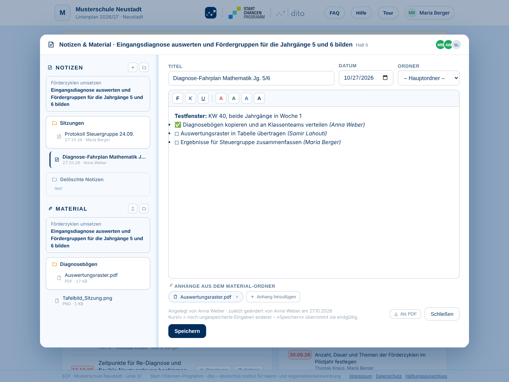Check Ergebnisse für Steuergruppe zusammenfassen box
509x382 pixels.
pos(177,142)
